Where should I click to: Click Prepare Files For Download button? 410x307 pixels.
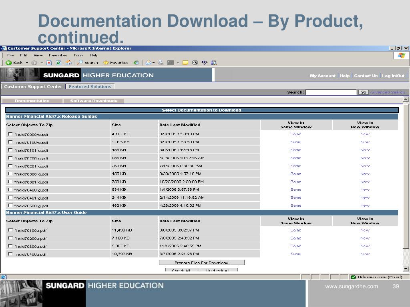[202, 262]
